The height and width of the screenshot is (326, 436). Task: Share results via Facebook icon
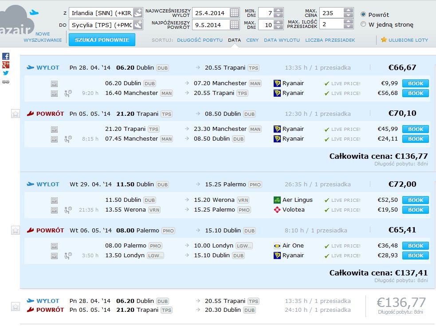6,56
